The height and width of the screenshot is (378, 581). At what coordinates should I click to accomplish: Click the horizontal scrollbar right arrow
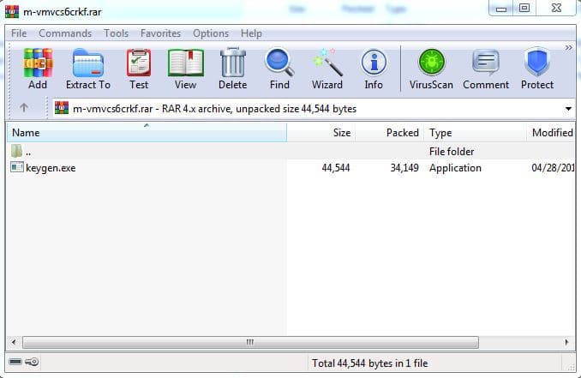(x=566, y=342)
